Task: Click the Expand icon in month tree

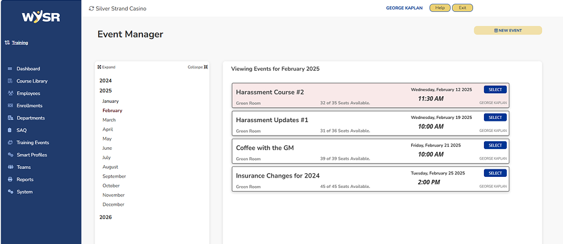Action: tap(99, 67)
